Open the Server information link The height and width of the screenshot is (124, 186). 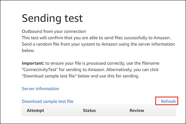coord(40,89)
